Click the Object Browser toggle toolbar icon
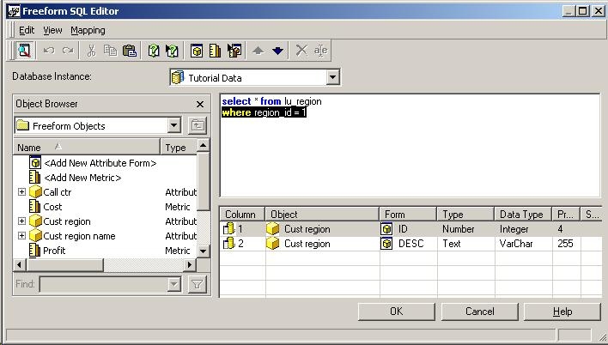This screenshot has width=608, height=345. [x=24, y=51]
